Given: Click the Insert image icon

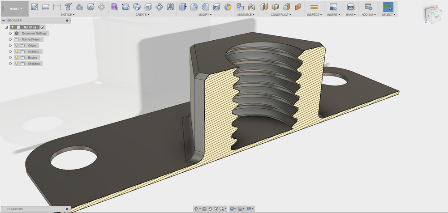Looking at the screenshot, I should pyautogui.click(x=333, y=7).
